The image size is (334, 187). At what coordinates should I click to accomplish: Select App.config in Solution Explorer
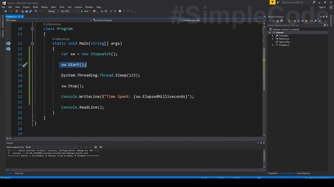[284, 42]
